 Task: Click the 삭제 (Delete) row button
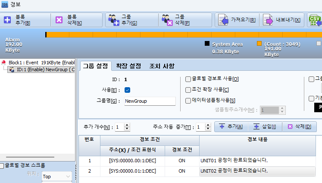(299, 126)
